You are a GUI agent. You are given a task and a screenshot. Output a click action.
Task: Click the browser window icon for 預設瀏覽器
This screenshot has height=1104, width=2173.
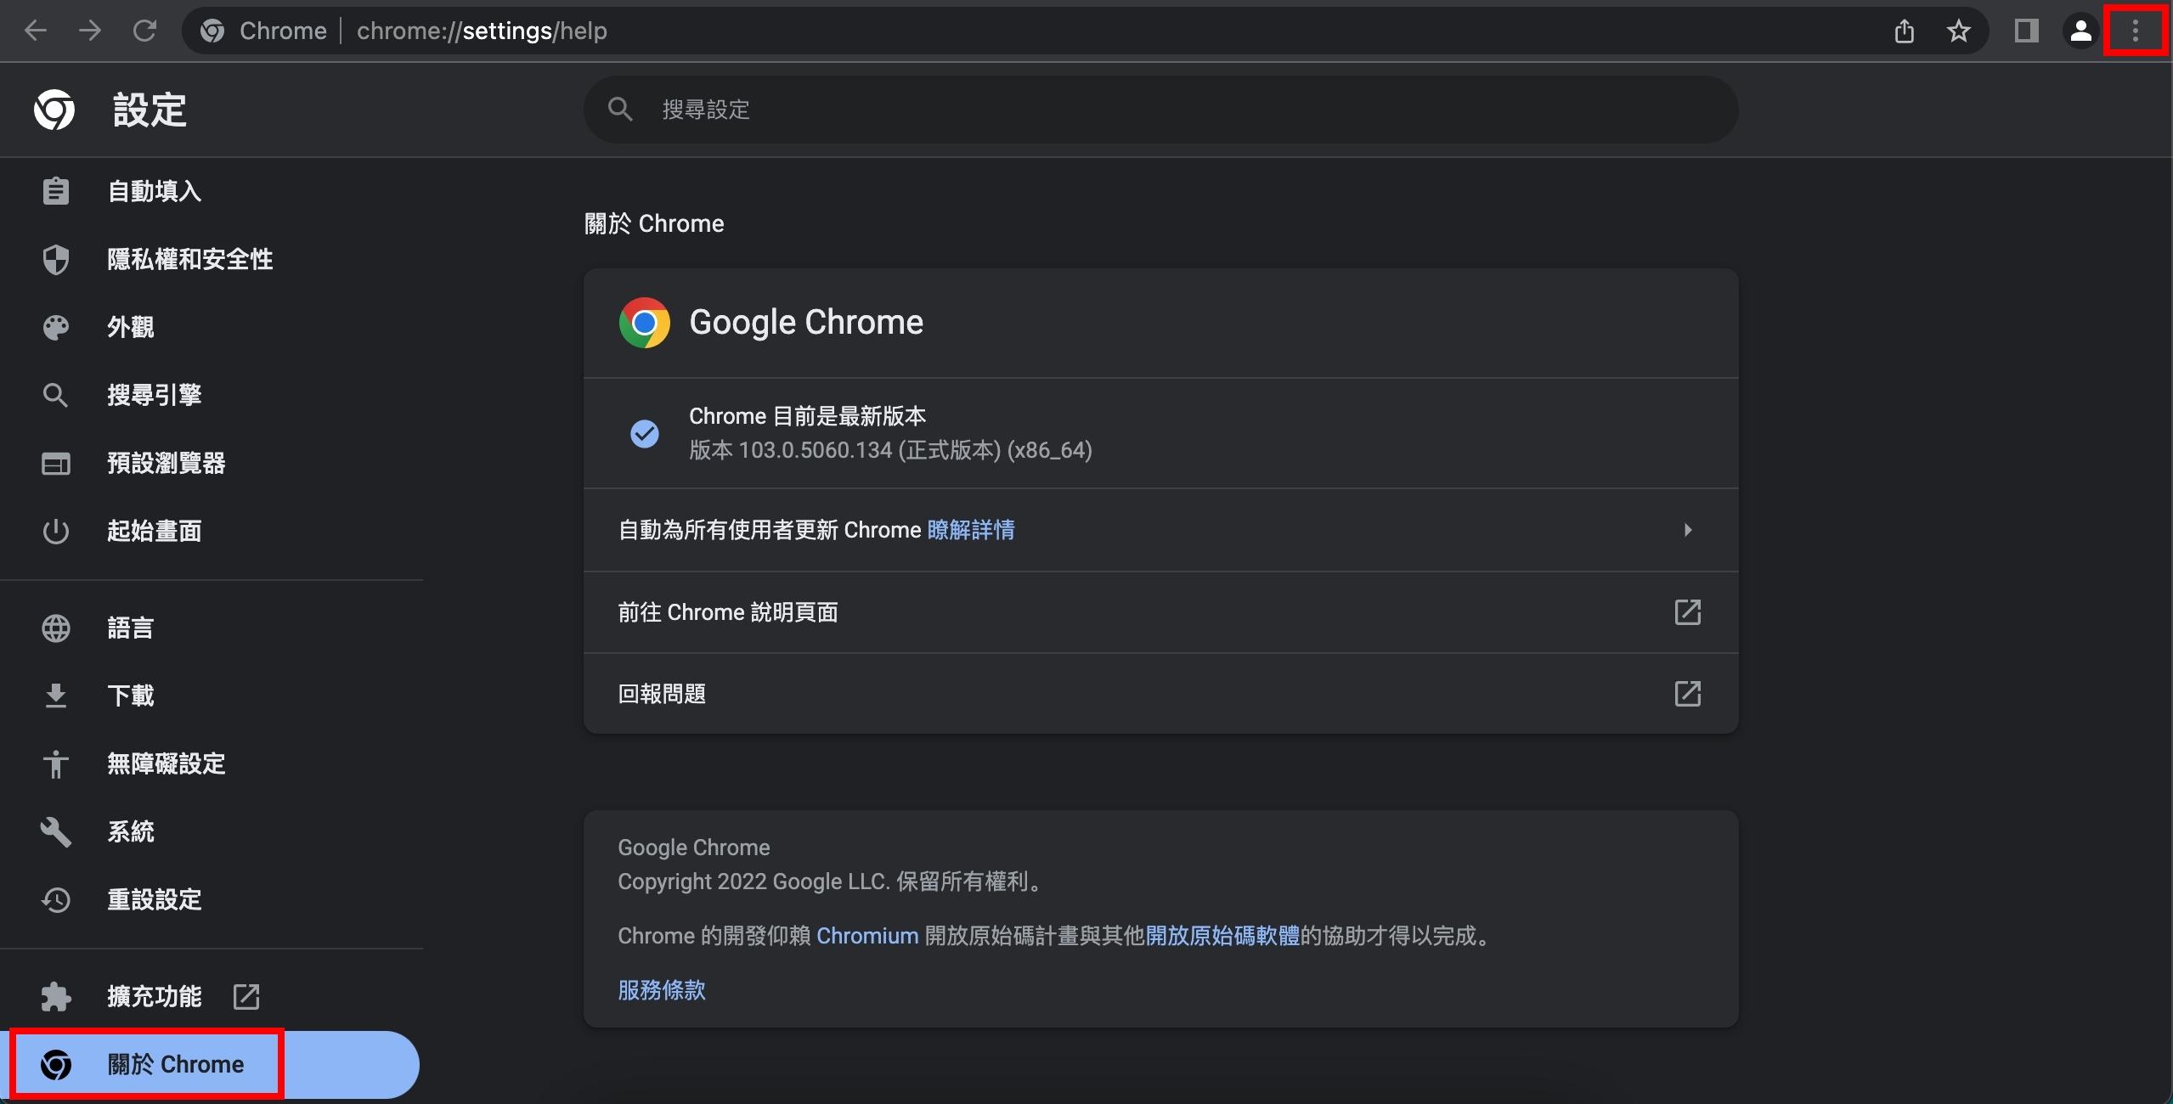coord(56,464)
